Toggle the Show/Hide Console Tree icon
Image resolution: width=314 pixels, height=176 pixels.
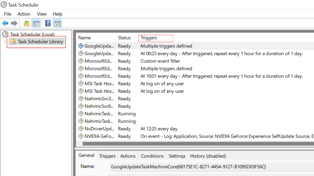coord(36,23)
